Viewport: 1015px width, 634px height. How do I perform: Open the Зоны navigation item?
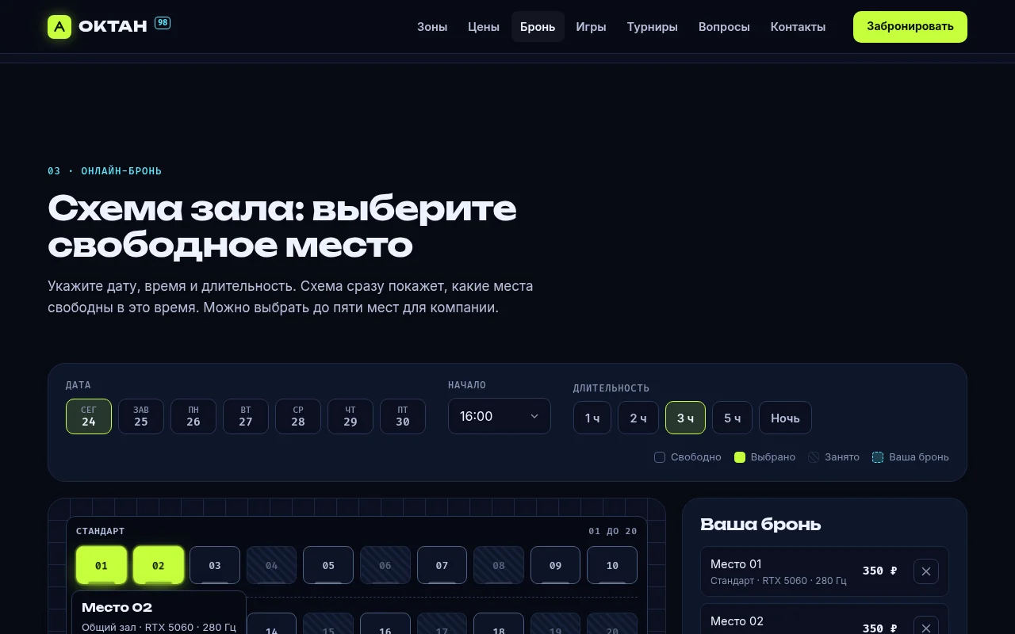(432, 27)
